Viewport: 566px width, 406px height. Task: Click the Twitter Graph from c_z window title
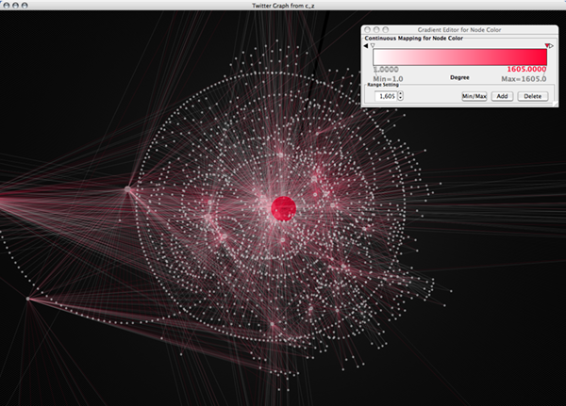283,7
